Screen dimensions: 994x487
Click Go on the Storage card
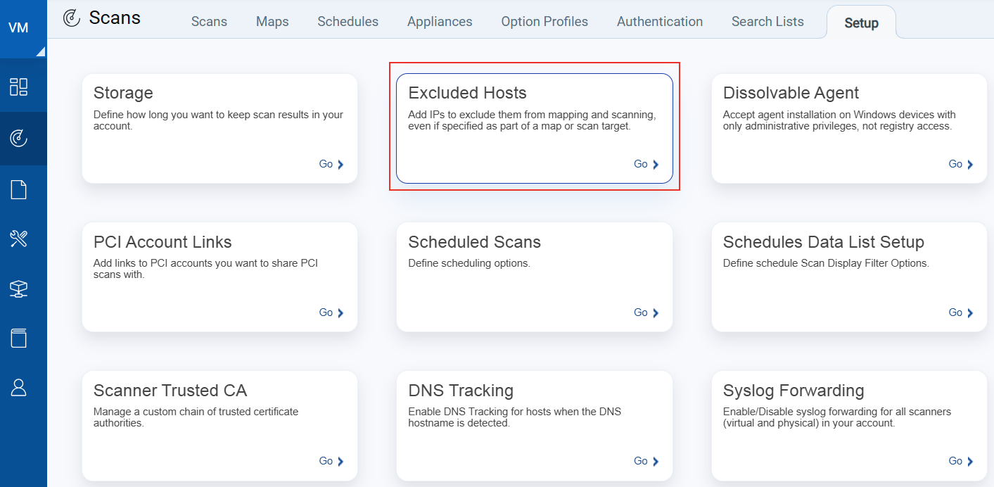[x=326, y=164]
